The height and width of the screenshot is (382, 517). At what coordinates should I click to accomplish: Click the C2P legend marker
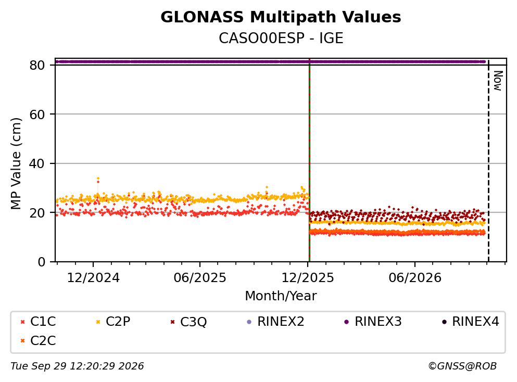click(98, 322)
